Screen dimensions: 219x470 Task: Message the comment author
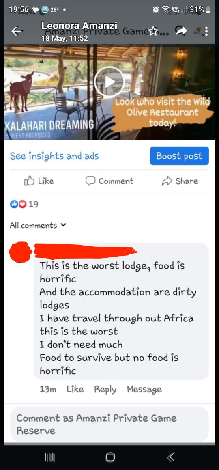(144, 389)
